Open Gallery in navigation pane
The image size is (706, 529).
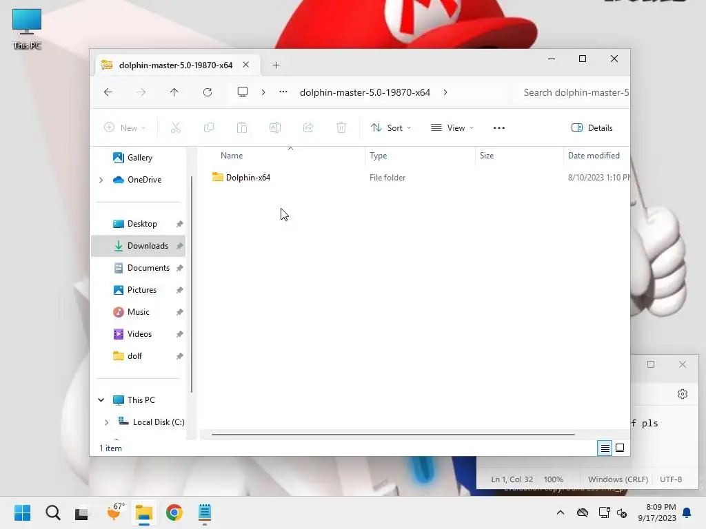pos(139,158)
